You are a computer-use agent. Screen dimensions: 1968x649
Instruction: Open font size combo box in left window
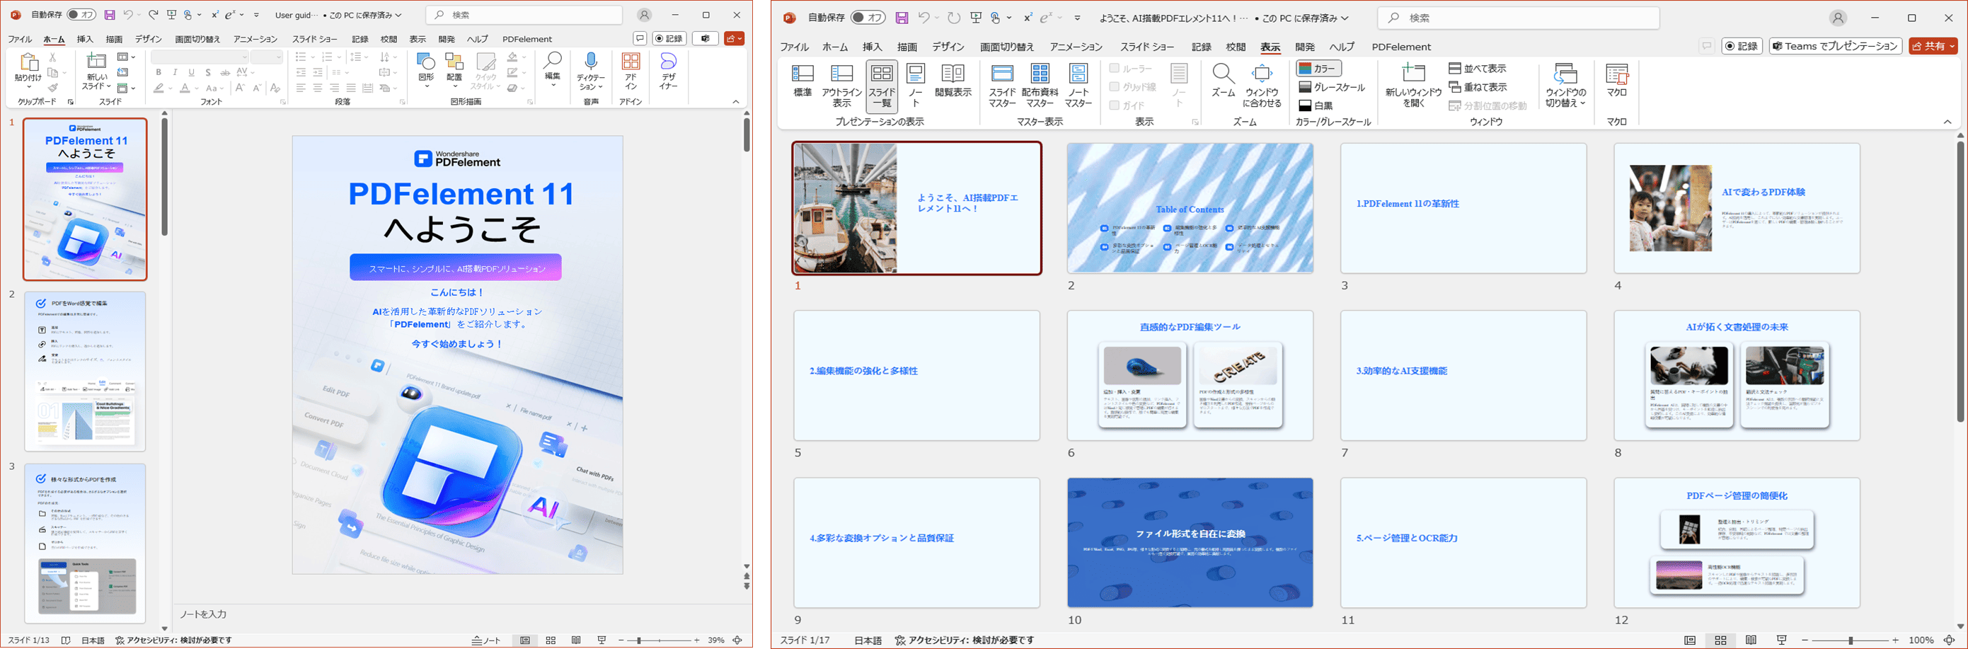[267, 57]
